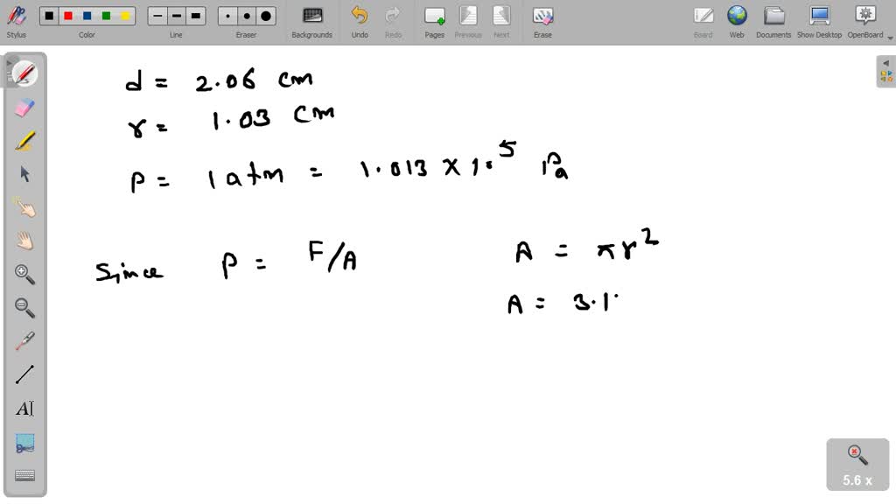Undo the last stroke
Image resolution: width=896 pixels, height=504 pixels.
[360, 22]
